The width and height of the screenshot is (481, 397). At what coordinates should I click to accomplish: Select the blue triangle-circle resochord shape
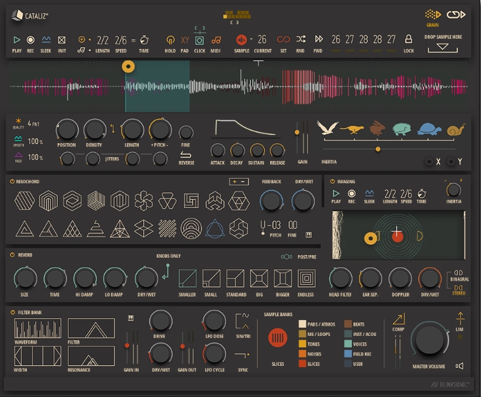(x=215, y=228)
